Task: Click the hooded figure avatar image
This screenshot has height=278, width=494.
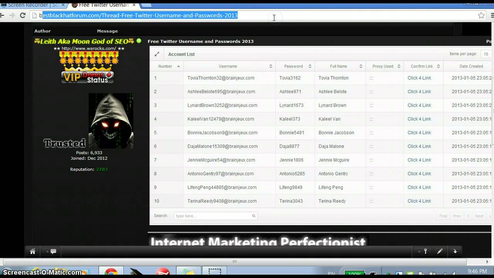Action: coord(111,121)
